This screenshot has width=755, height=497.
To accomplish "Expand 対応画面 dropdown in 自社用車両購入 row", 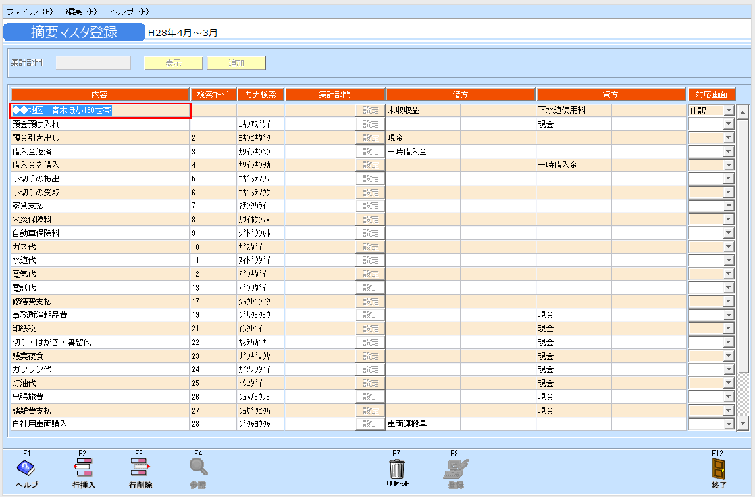I will coord(728,424).
